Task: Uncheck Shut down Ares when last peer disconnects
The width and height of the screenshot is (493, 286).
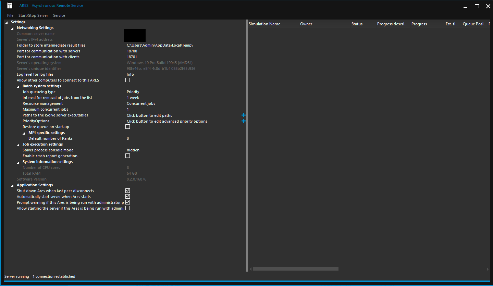Action: tap(128, 191)
